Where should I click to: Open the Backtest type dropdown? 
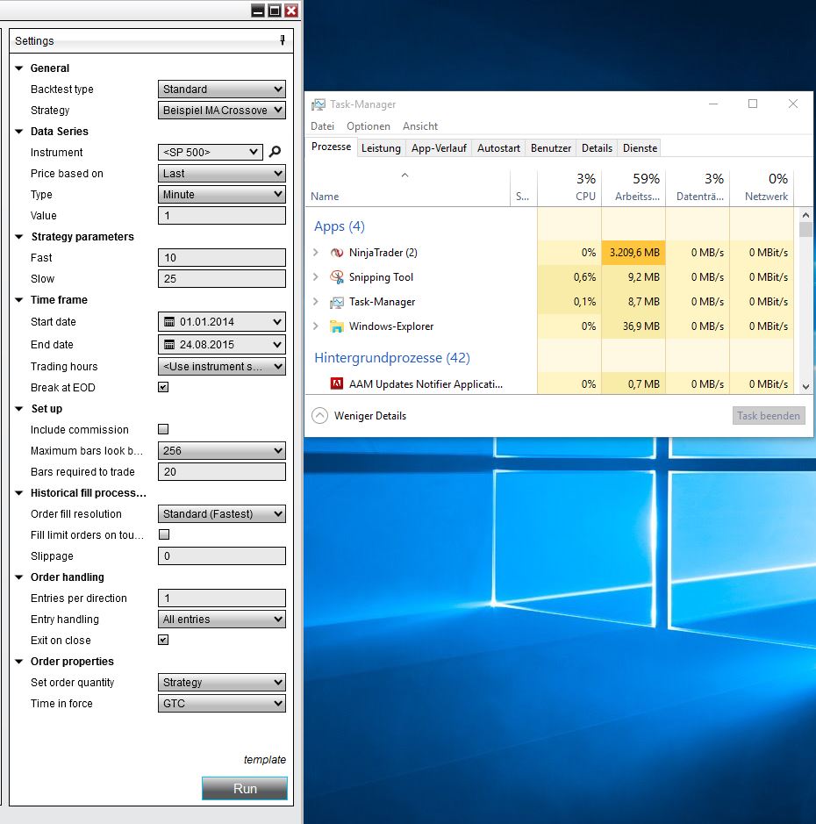point(222,90)
